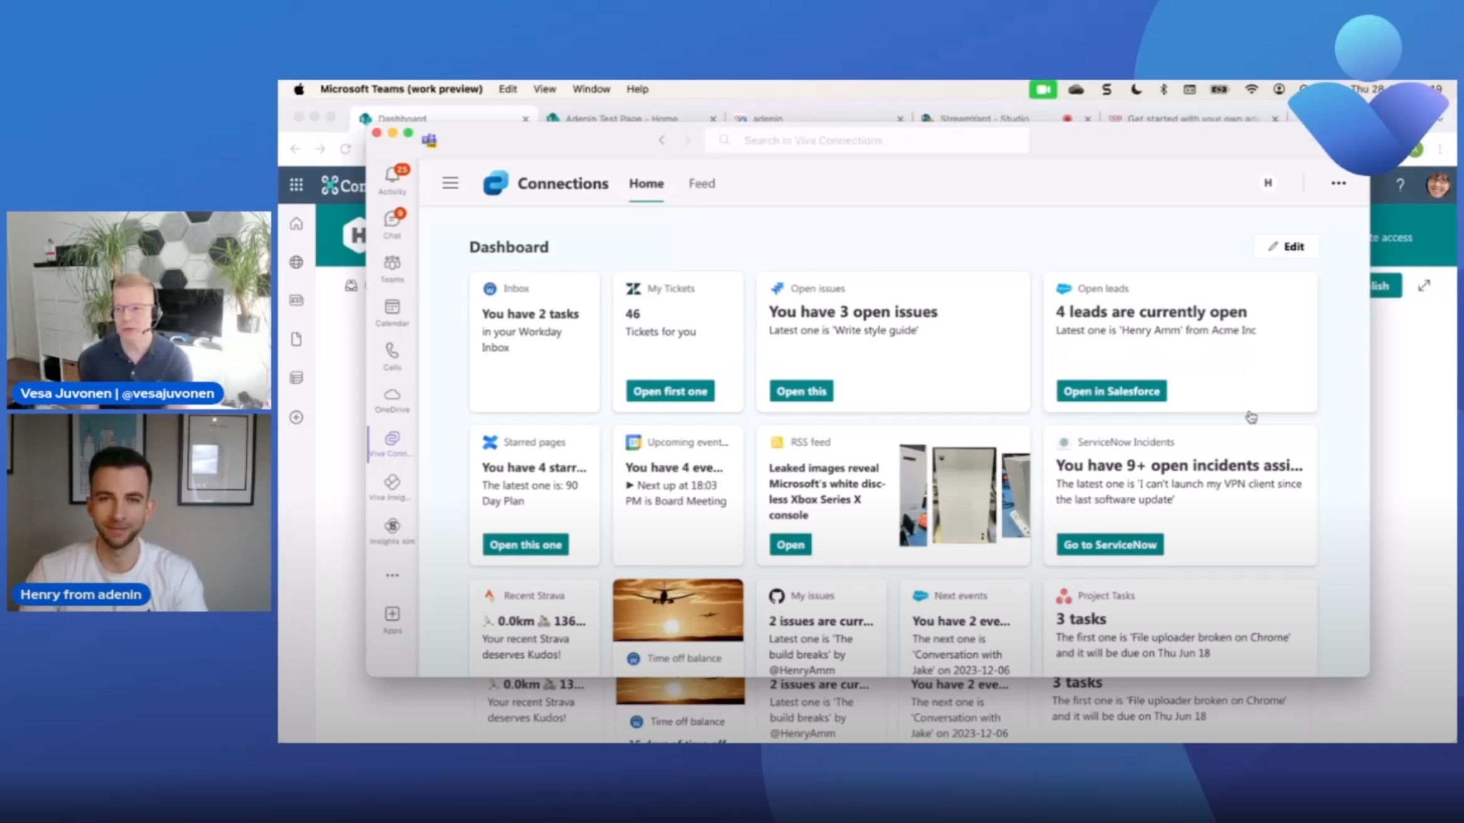Open the airplane sunset Time off image

677,611
